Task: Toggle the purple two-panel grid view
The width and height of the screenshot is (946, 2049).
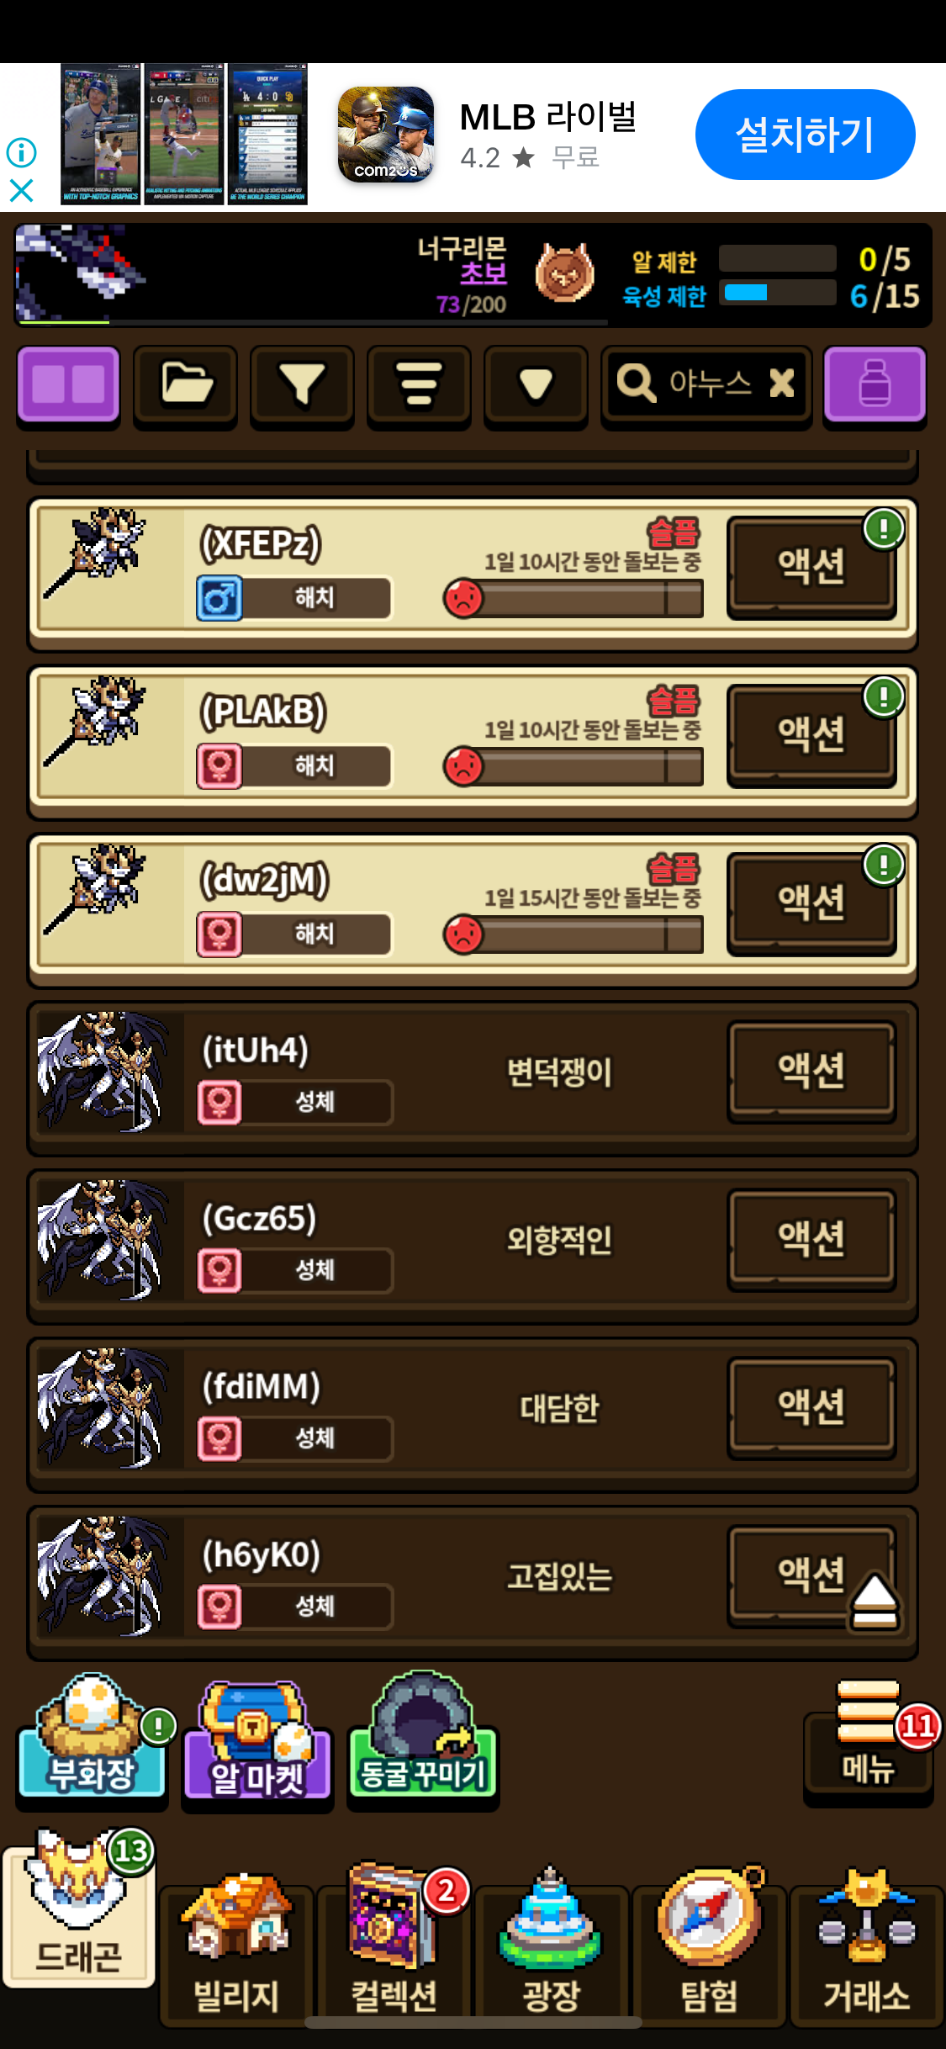Action: tap(69, 385)
